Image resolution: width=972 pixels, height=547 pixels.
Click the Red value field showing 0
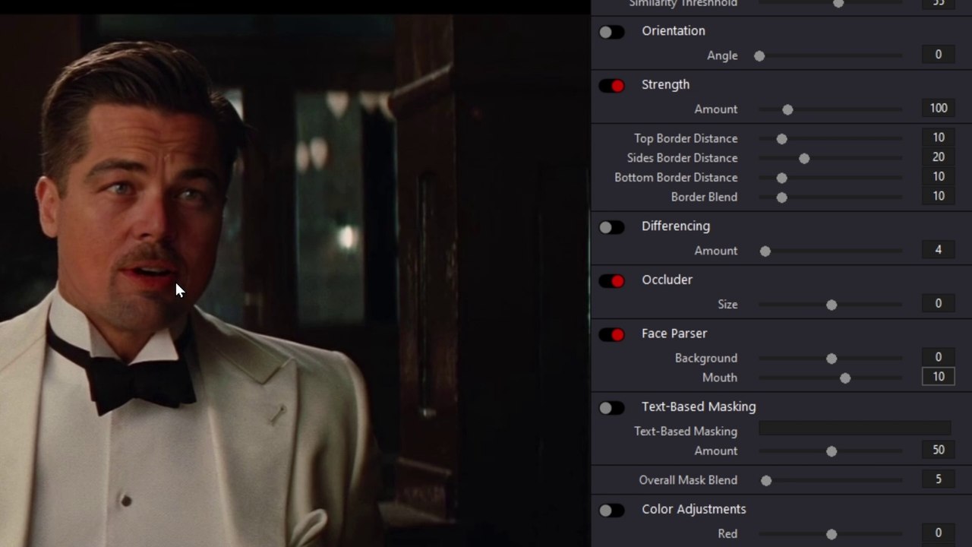938,533
